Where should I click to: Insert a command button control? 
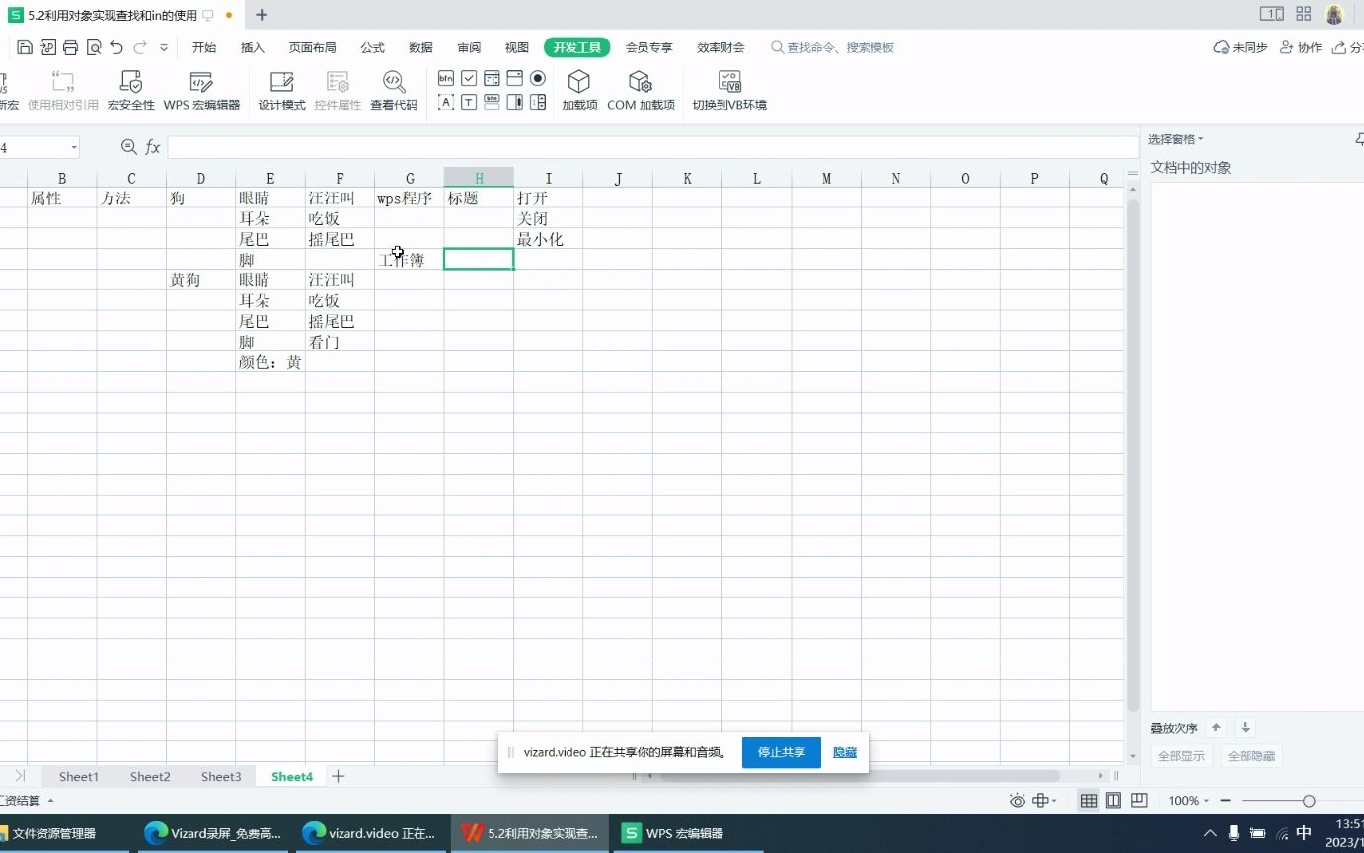click(x=445, y=77)
